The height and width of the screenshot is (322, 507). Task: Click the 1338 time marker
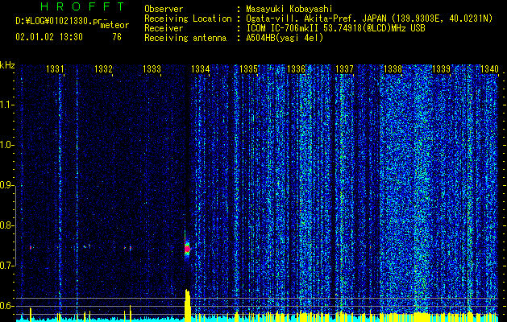click(393, 69)
